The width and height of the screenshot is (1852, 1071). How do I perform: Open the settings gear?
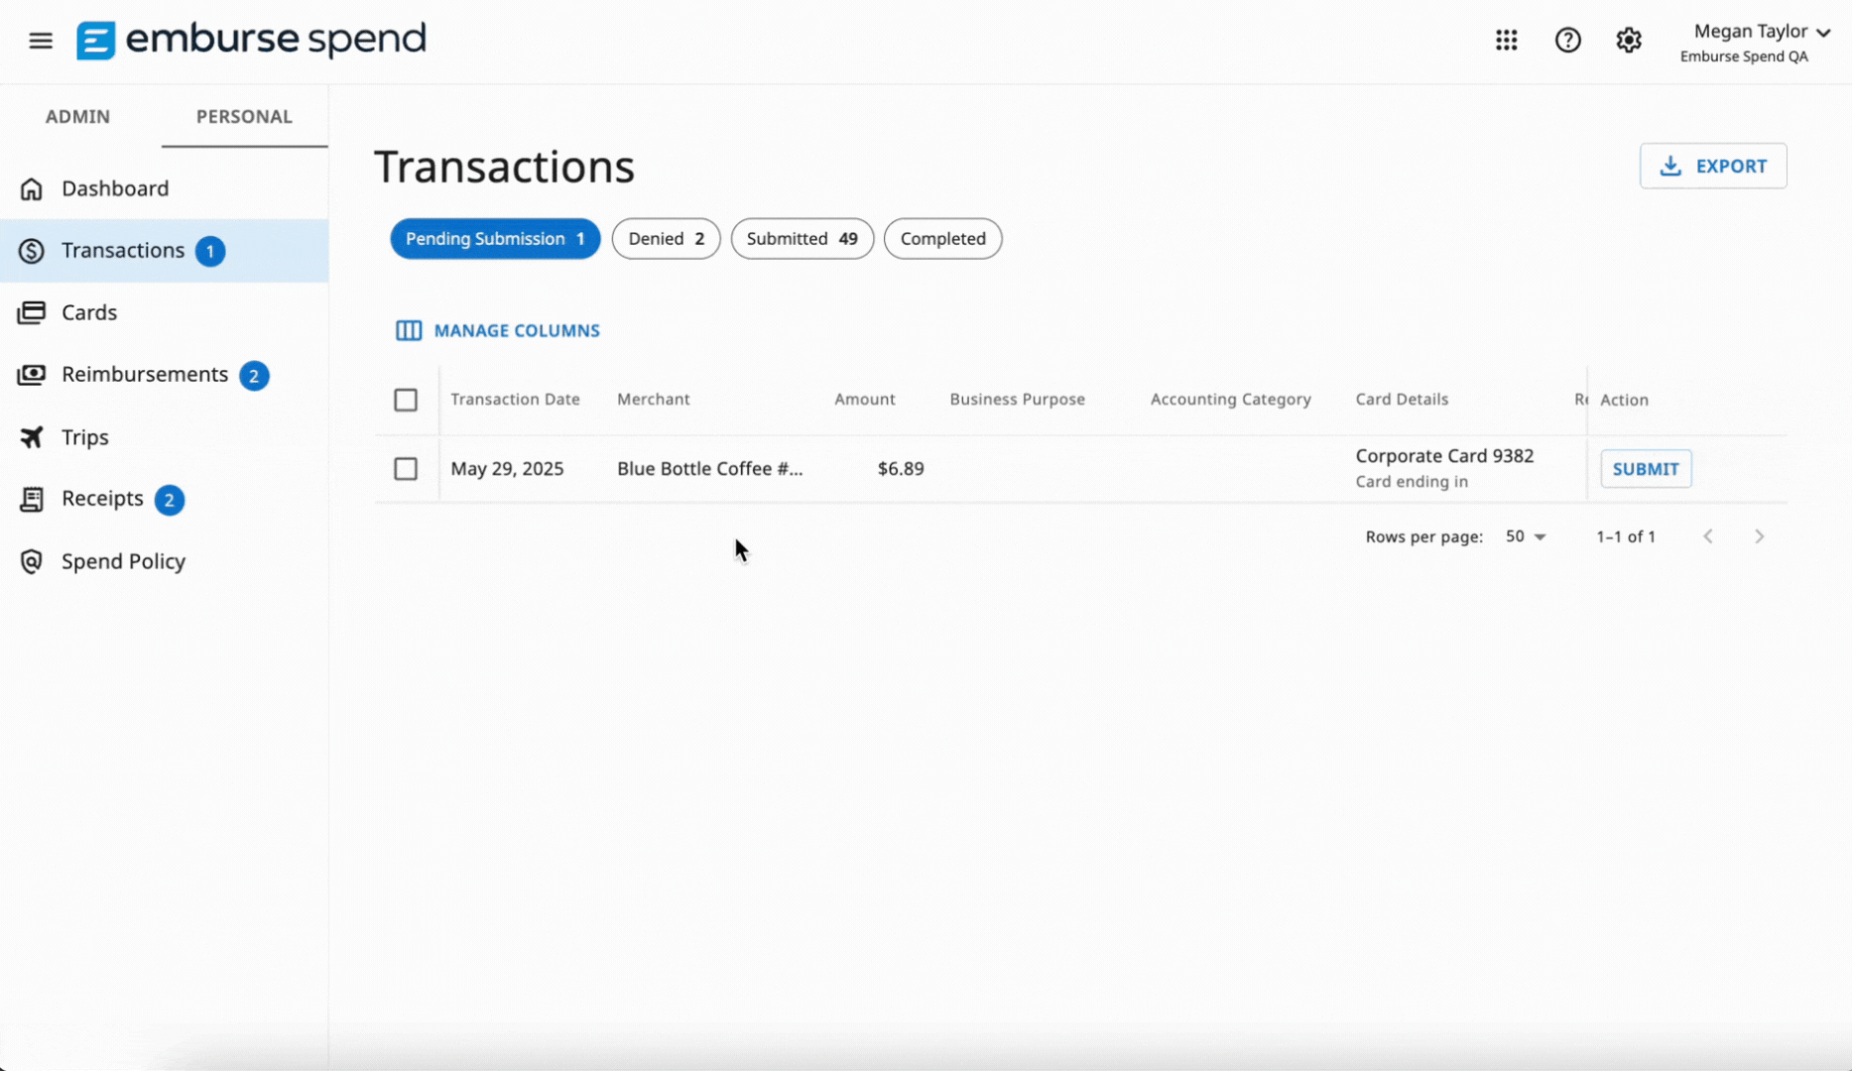(1628, 41)
